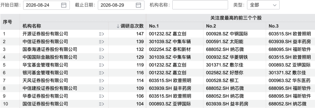315x108 pixels.
Task: Select 华泰证券股份有限公司 institution name
Action: 45,96
